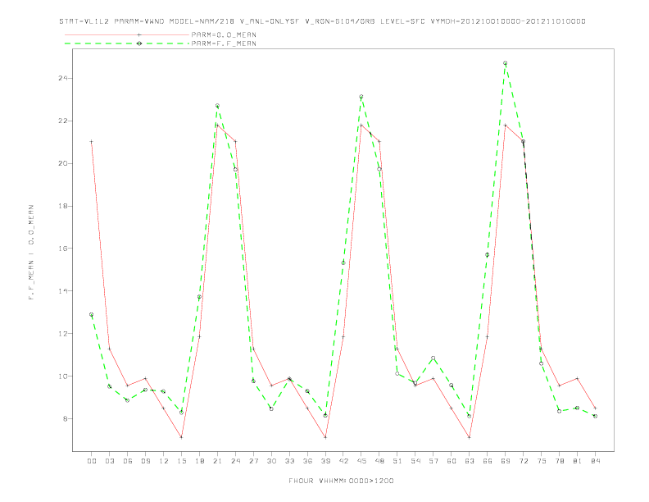Click x-axis tick label 03

click(x=109, y=461)
